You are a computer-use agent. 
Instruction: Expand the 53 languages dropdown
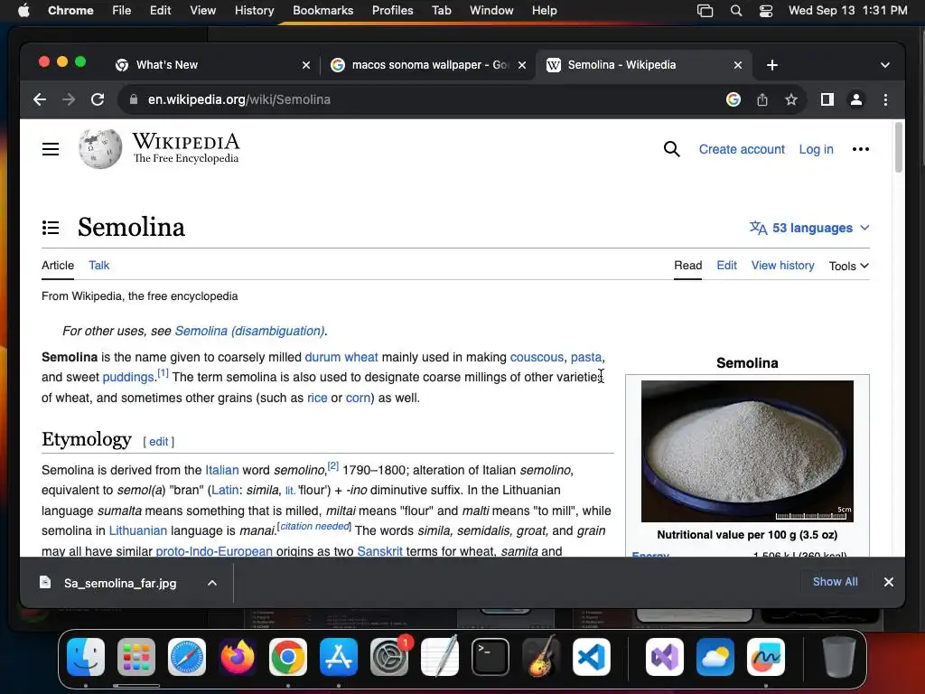click(x=809, y=228)
